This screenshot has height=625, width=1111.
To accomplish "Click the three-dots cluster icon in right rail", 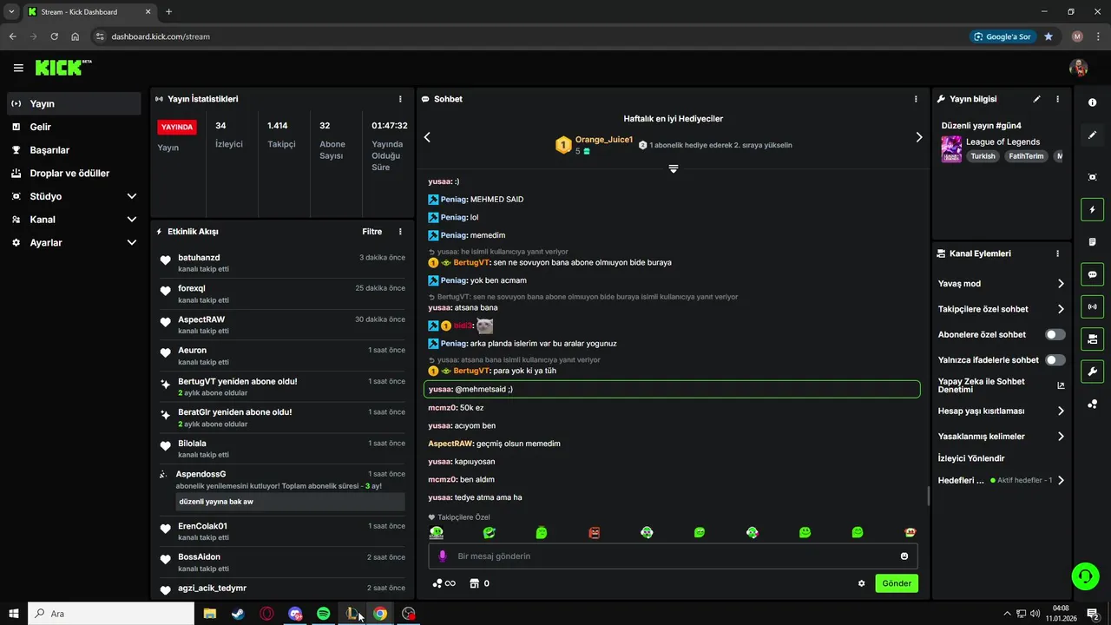I will click(1092, 404).
